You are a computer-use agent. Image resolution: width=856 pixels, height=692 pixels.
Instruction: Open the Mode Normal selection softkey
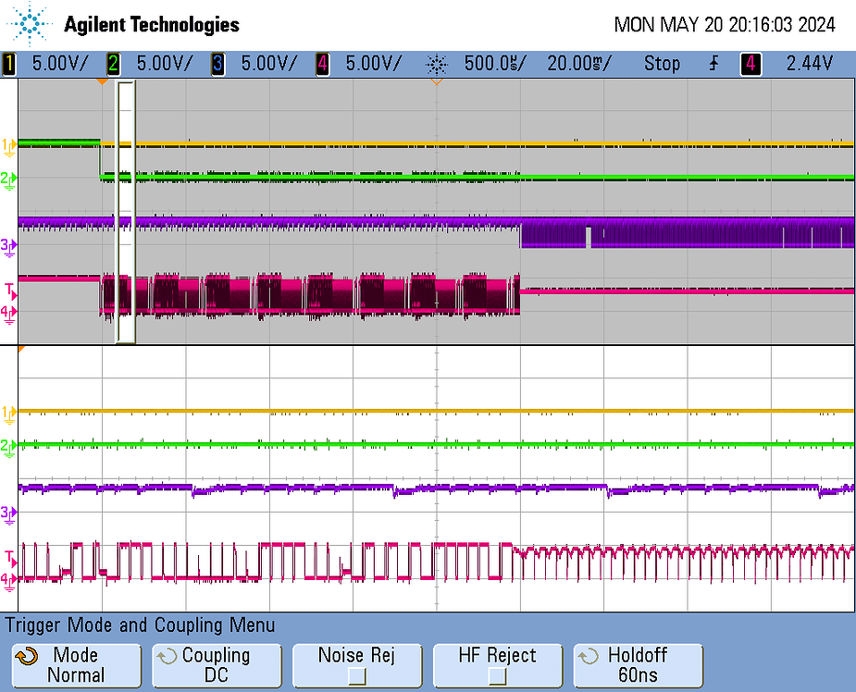[76, 665]
